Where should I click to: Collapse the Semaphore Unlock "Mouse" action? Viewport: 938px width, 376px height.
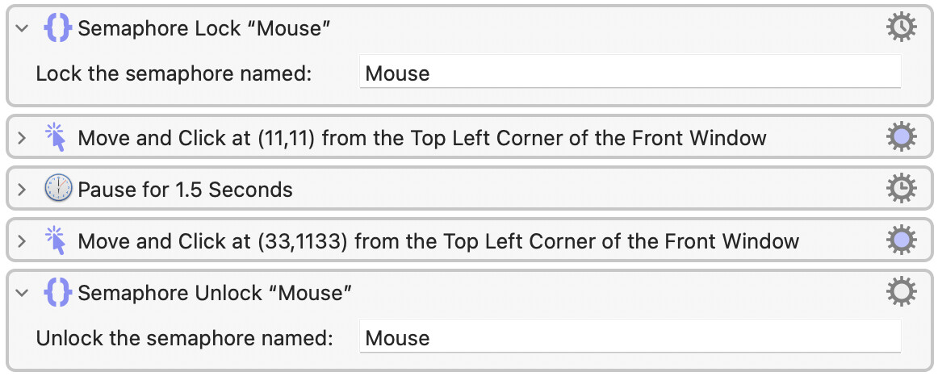tap(22, 292)
